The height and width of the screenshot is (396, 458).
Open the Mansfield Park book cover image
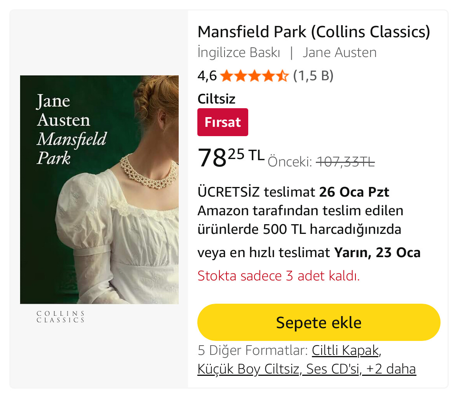pyautogui.click(x=99, y=189)
